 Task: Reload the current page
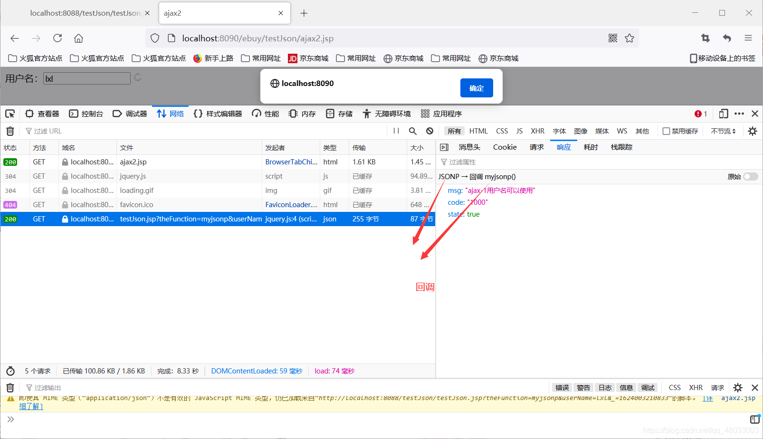(x=57, y=38)
